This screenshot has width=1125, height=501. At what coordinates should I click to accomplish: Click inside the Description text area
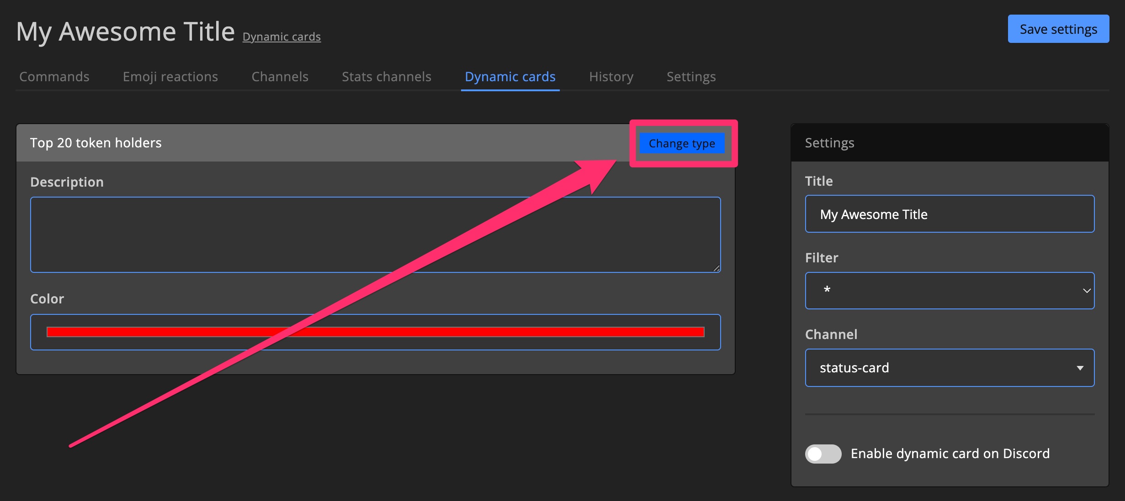click(375, 235)
